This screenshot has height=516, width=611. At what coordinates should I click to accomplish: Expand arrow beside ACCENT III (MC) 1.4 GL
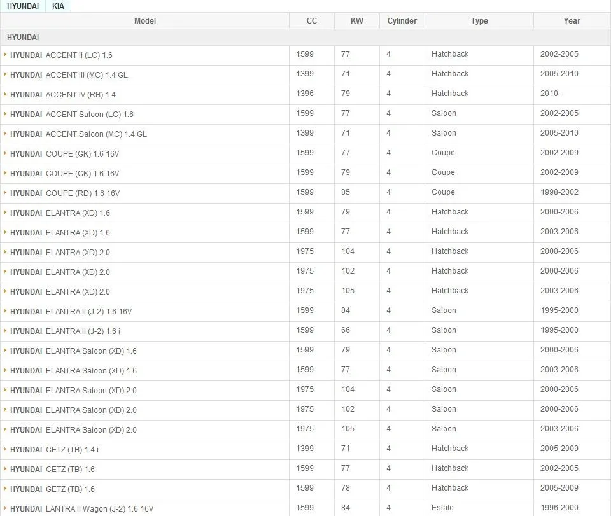[6, 74]
